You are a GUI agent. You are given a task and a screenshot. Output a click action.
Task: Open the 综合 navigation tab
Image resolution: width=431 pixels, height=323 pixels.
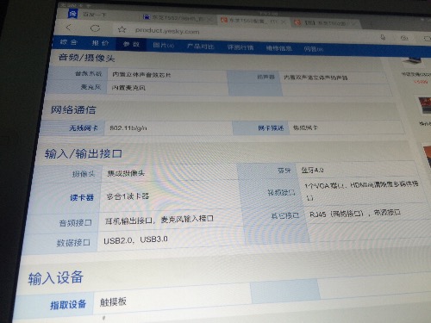coord(69,42)
